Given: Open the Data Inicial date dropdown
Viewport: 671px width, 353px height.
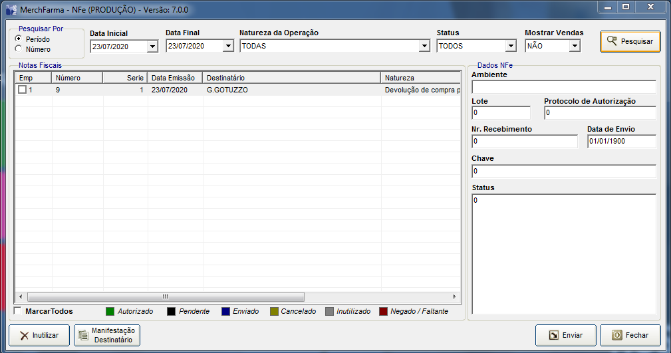Looking at the screenshot, I should click(x=152, y=47).
